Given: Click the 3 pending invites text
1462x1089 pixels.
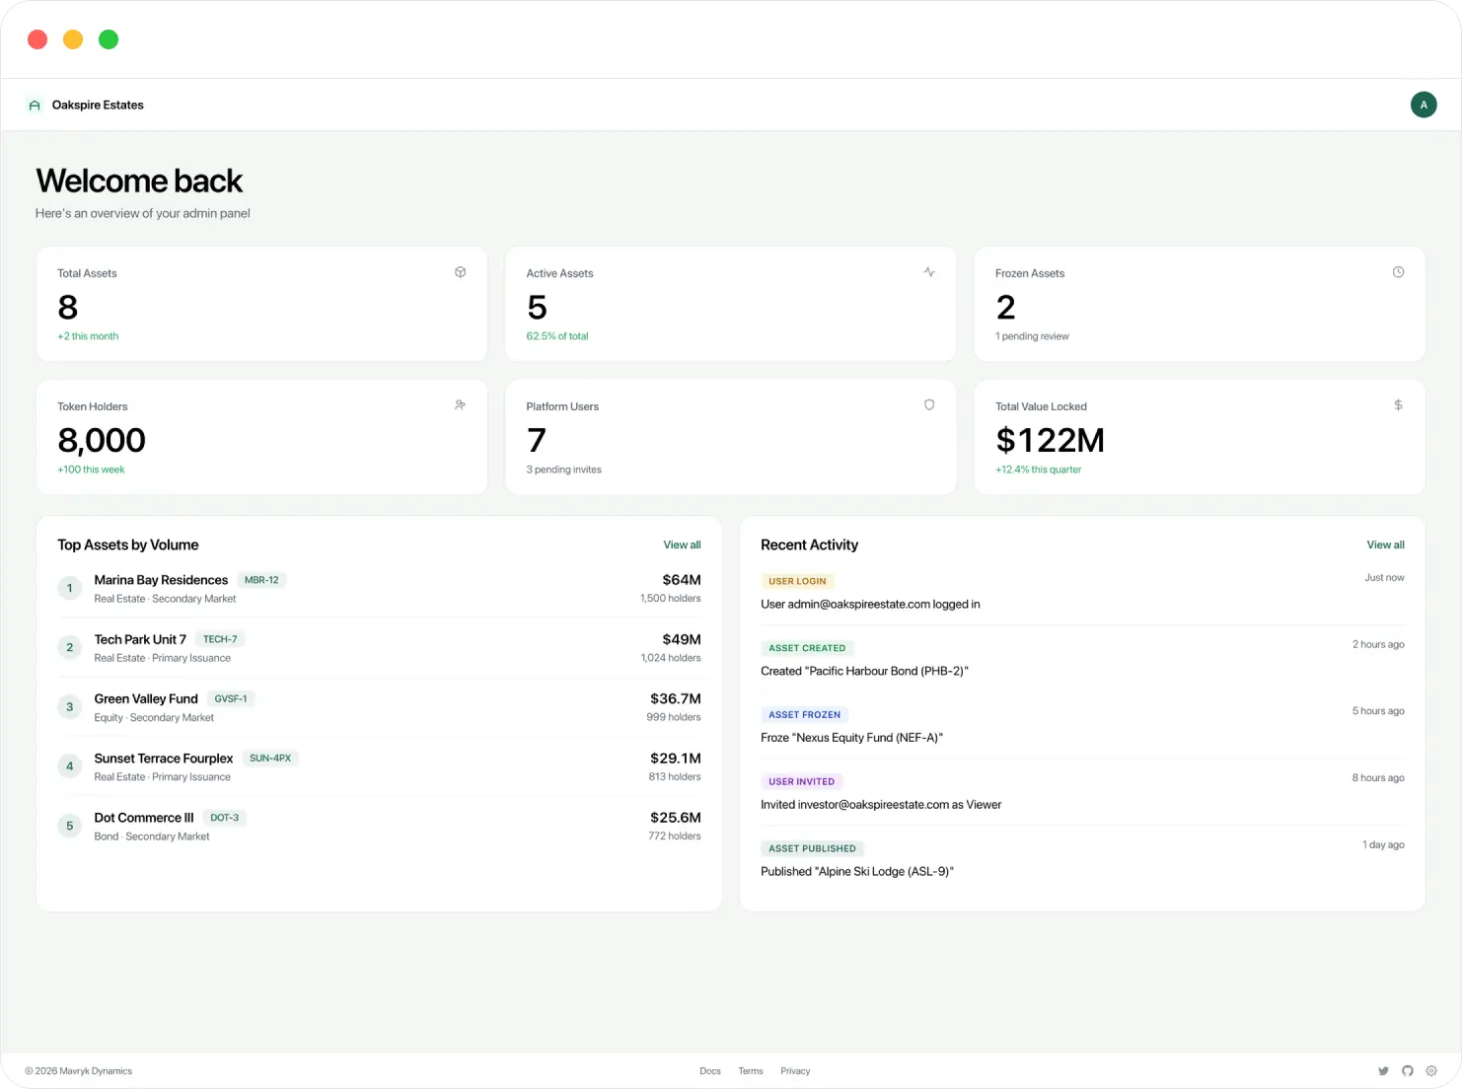Looking at the screenshot, I should pyautogui.click(x=563, y=470).
